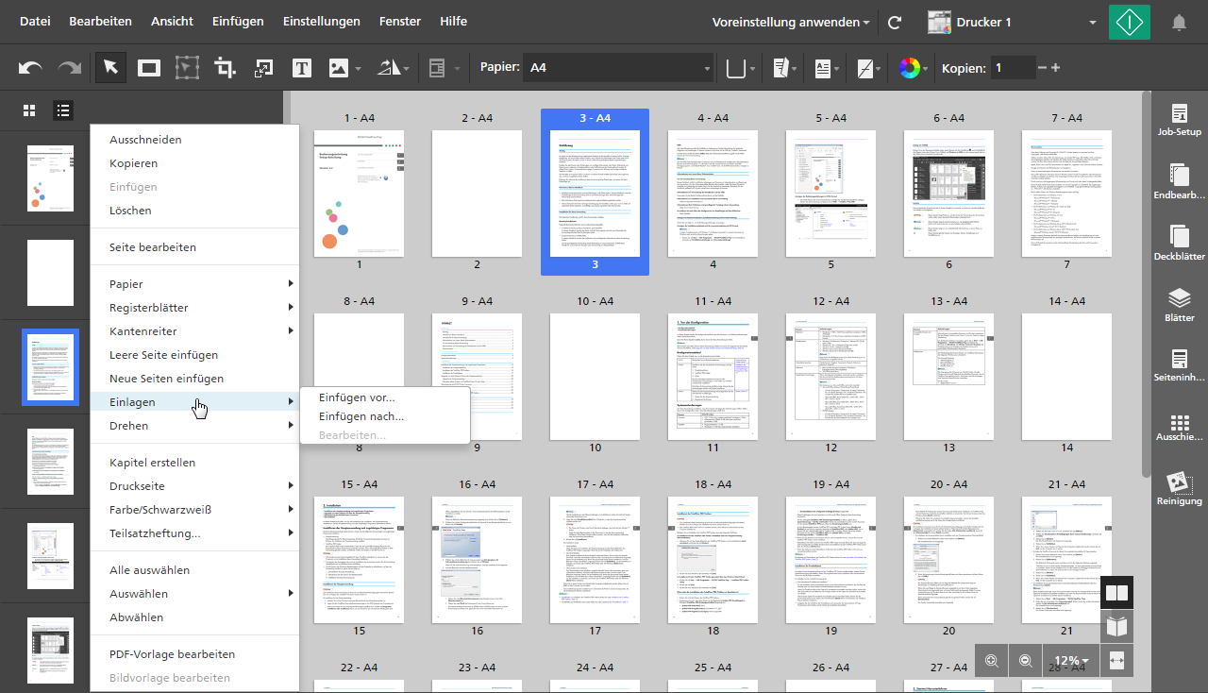The image size is (1208, 693).
Task: Open the text layout dropdown icon
Action: click(828, 68)
